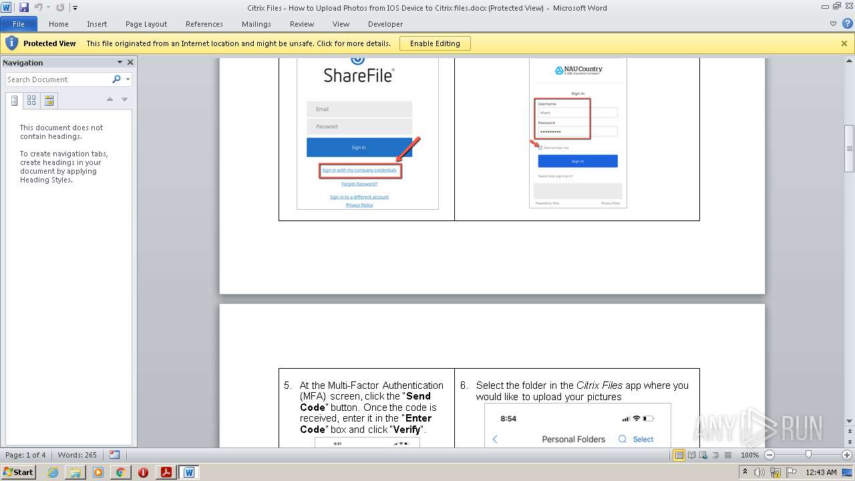Image resolution: width=855 pixels, height=481 pixels.
Task: Close the Protected View message bar
Action: point(844,43)
